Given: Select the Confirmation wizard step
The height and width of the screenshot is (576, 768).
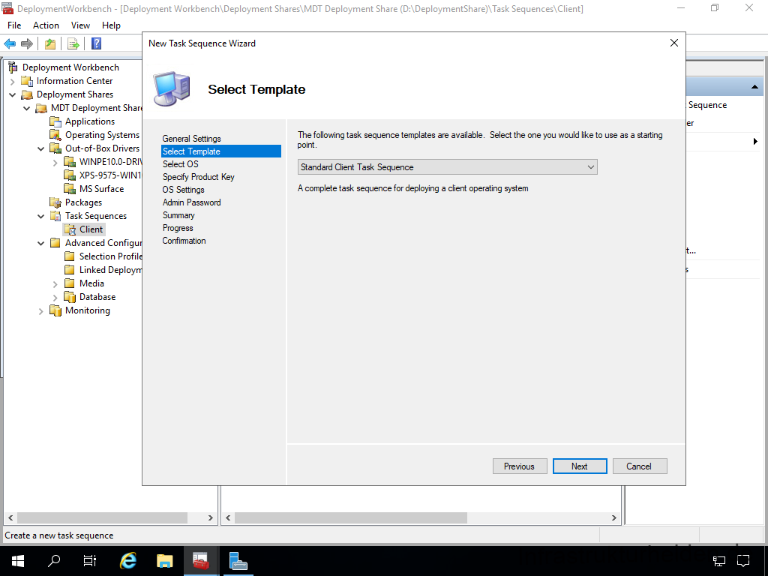Looking at the screenshot, I should (184, 241).
